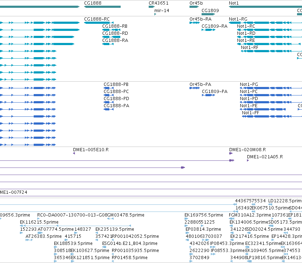
Task: Click EST RC0-DA0007-130700-013-G08
Action: pyautogui.click(x=72, y=215)
